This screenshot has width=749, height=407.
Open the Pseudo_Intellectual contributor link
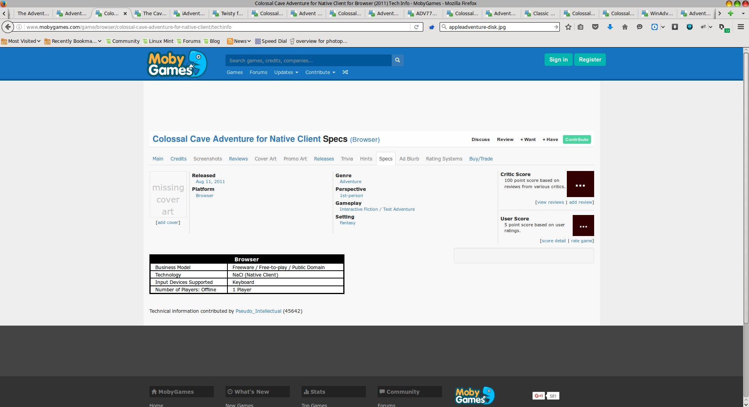[258, 311]
